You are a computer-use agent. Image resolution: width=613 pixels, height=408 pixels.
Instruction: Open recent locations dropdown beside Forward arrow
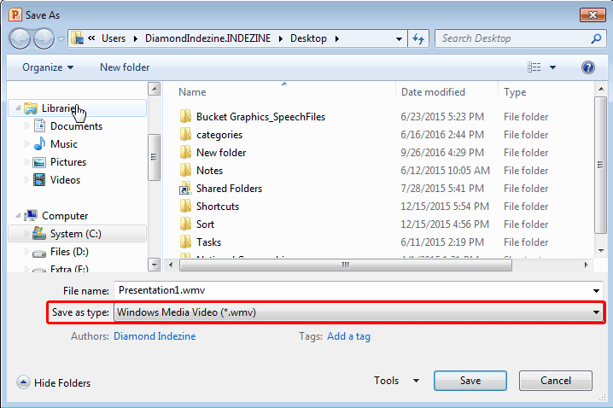pos(61,38)
